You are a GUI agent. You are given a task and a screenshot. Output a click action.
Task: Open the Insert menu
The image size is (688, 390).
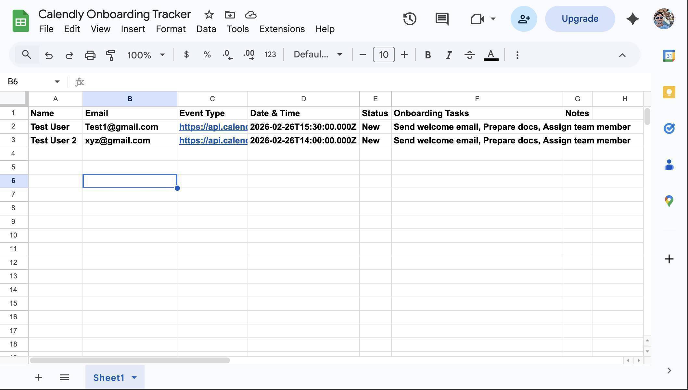tap(133, 29)
